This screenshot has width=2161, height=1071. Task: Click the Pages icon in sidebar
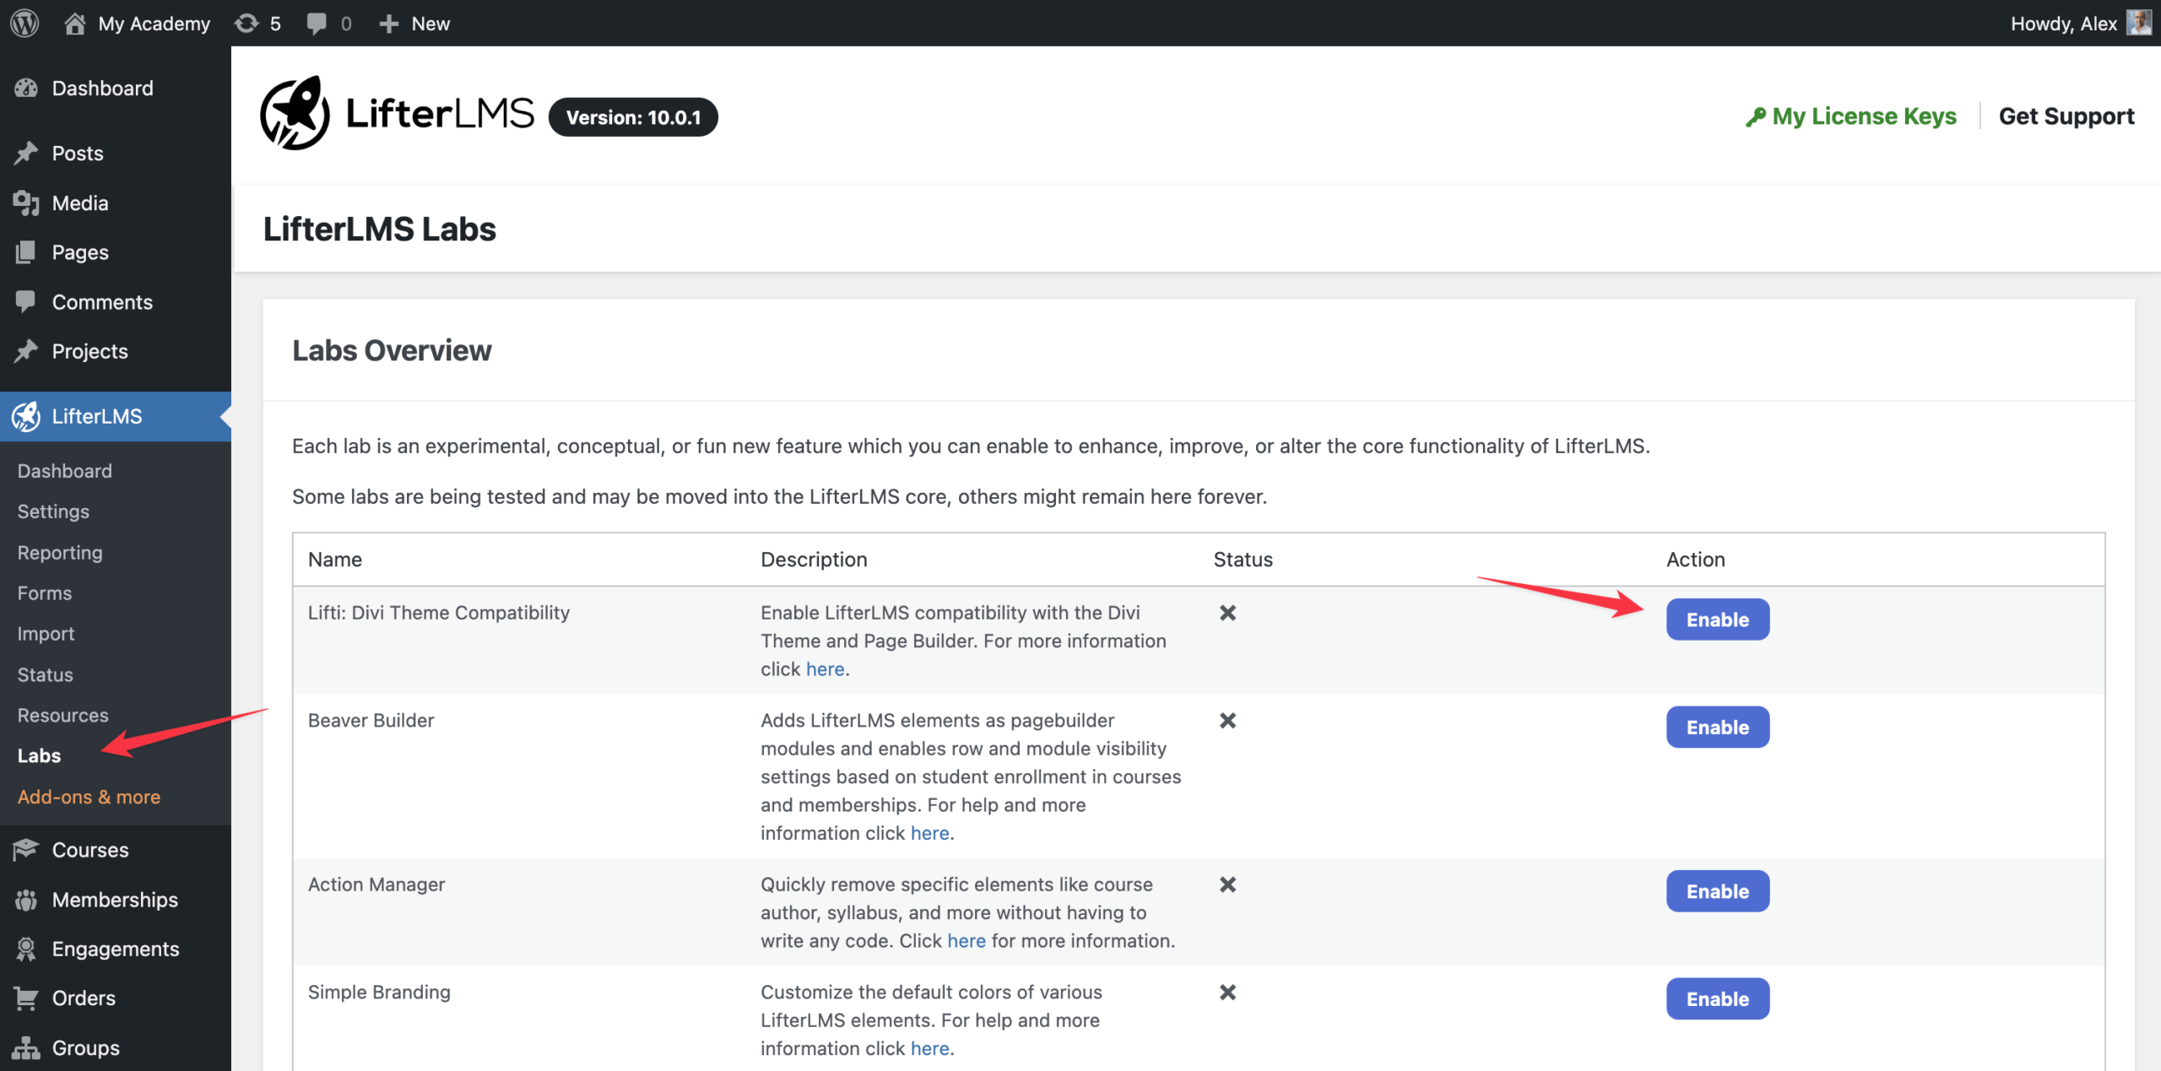[x=26, y=252]
